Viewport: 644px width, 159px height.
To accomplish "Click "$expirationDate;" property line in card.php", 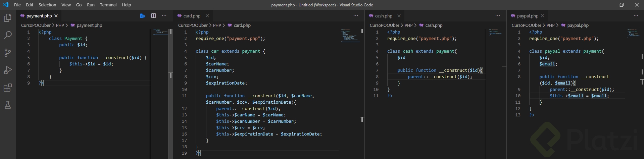I will (x=227, y=83).
